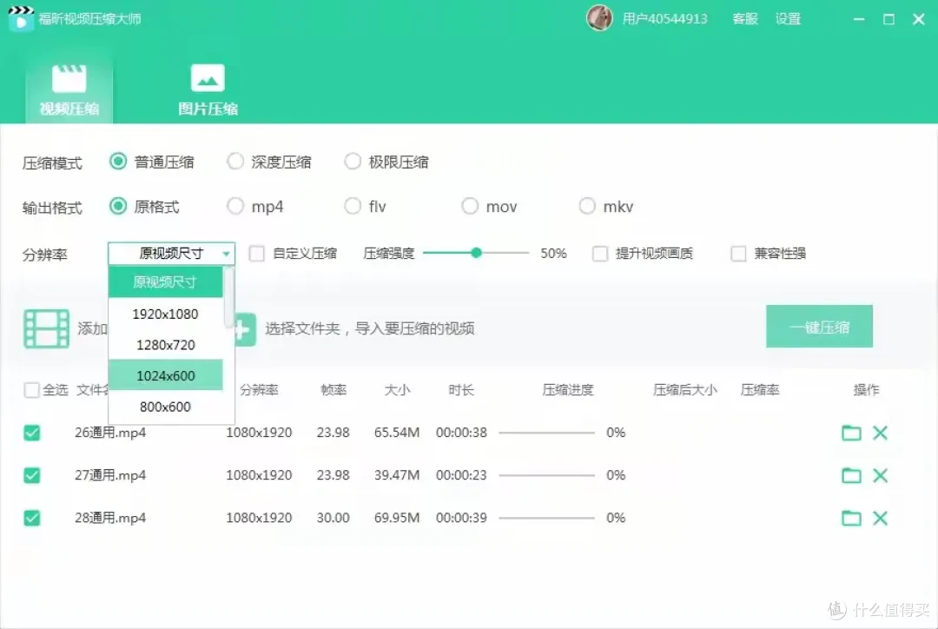Enable 提升视频画质 checkbox
938x629 pixels.
coord(600,253)
